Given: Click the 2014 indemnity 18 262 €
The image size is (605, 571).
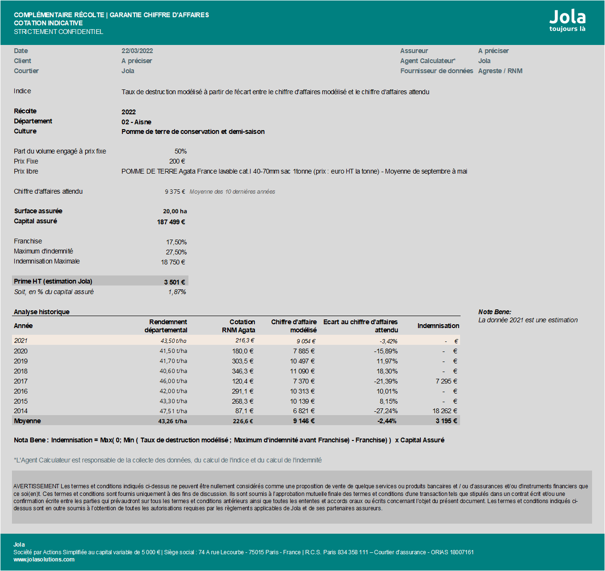Looking at the screenshot, I should [445, 411].
